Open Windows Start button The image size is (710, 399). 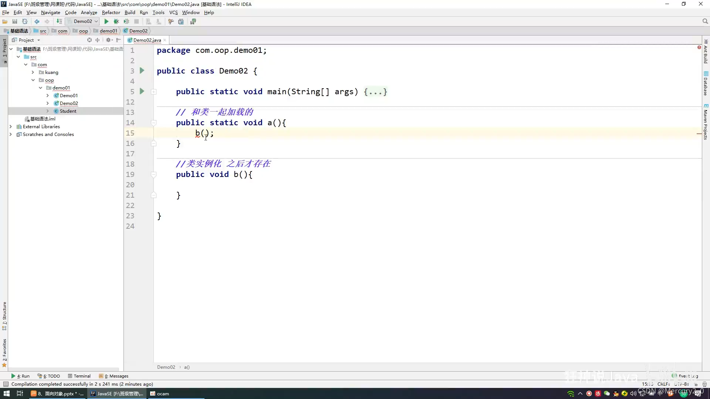click(7, 393)
